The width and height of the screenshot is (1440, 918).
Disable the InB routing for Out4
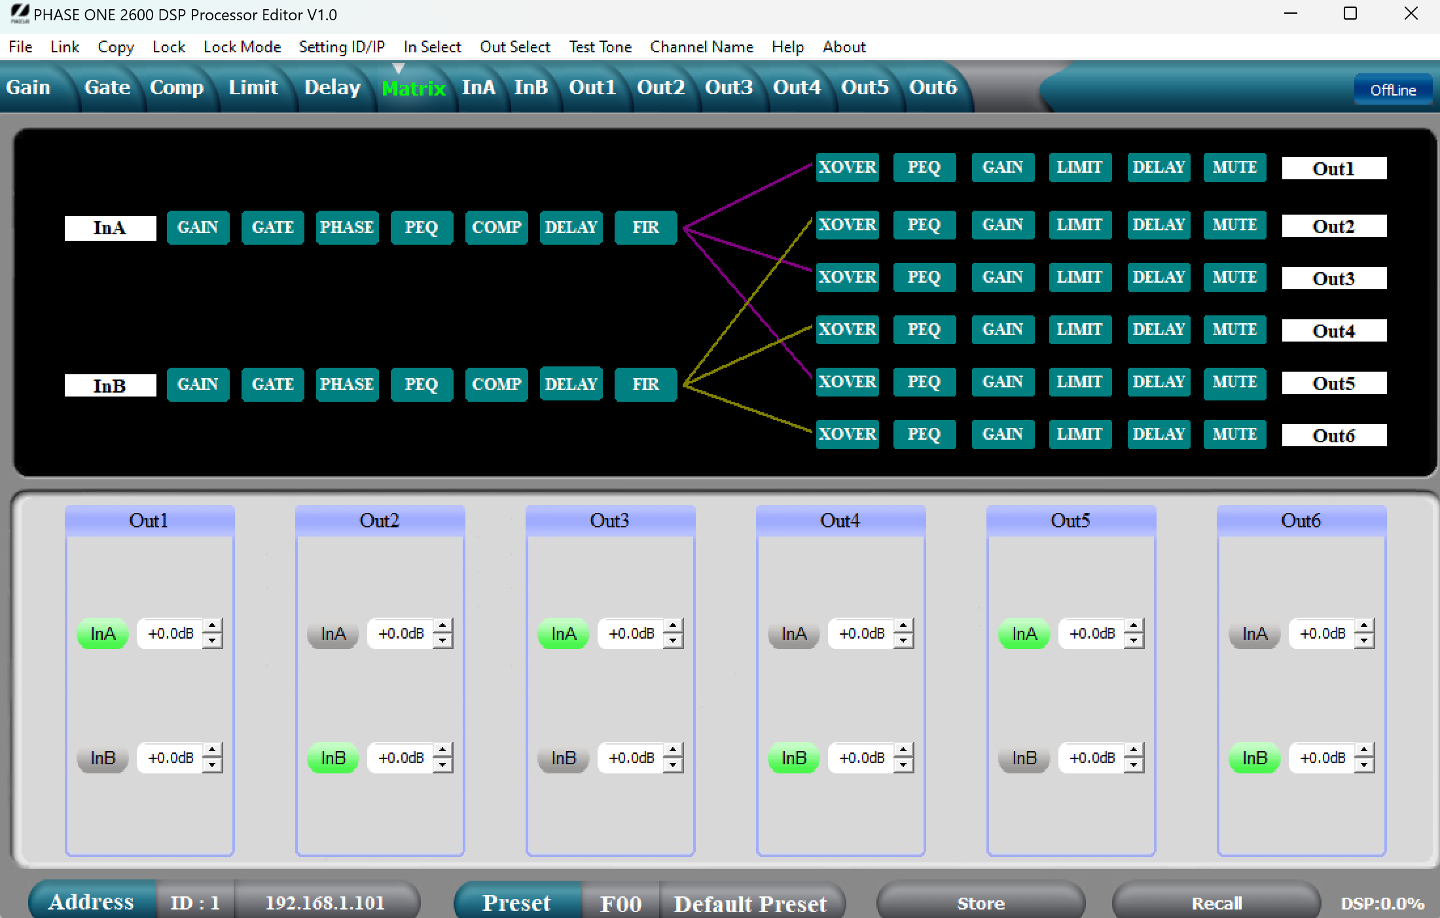(x=793, y=758)
